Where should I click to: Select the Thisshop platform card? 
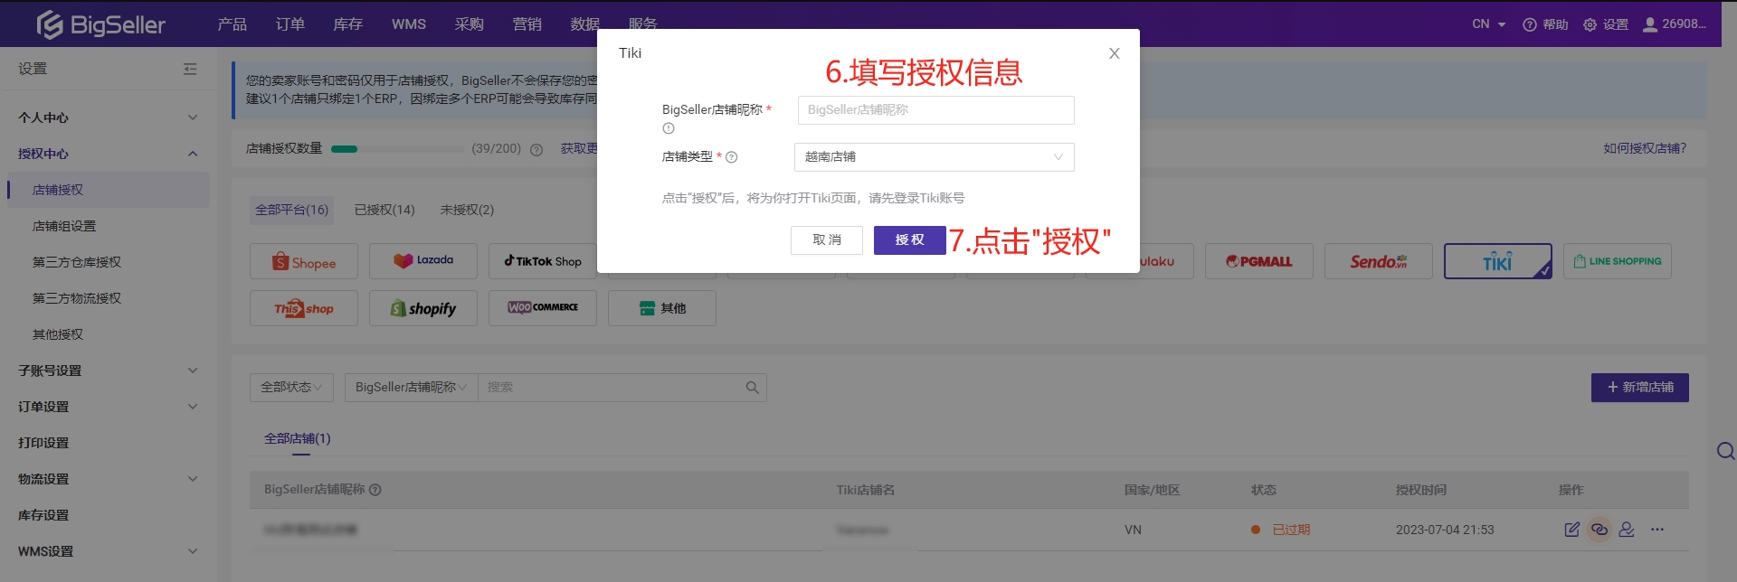(304, 308)
